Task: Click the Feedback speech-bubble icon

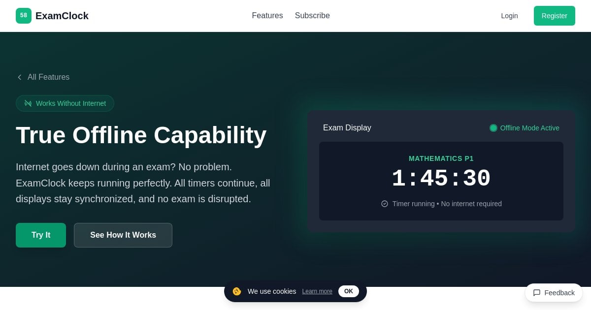Action: 537,293
